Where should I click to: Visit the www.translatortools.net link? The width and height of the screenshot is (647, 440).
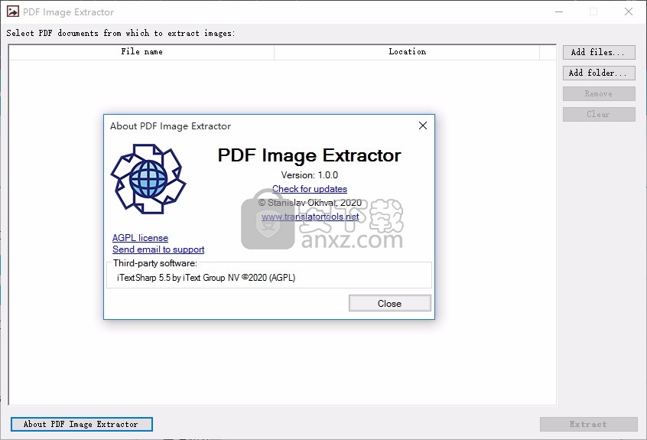[310, 217]
